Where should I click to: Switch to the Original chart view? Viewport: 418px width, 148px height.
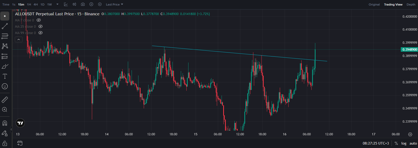374,4
